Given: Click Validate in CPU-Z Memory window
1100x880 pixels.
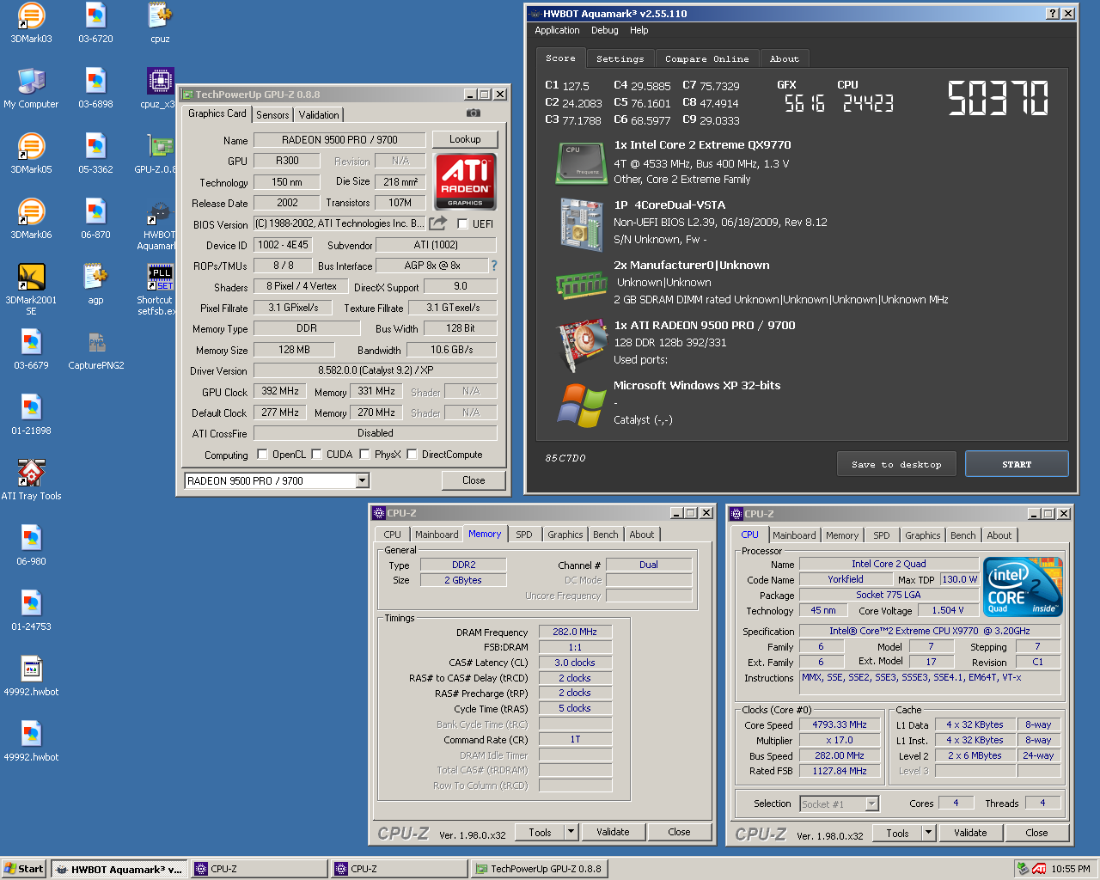Looking at the screenshot, I should (613, 832).
